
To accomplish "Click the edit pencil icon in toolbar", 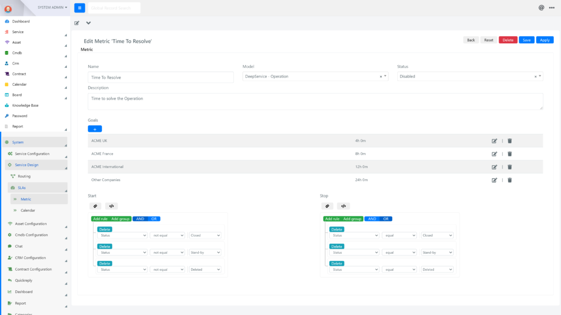I will coord(77,23).
